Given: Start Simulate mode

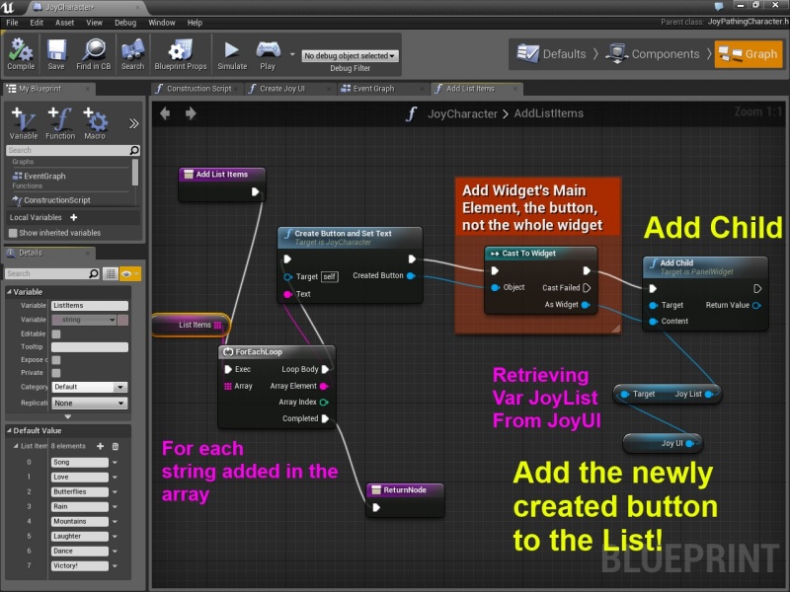Looking at the screenshot, I should [x=232, y=54].
